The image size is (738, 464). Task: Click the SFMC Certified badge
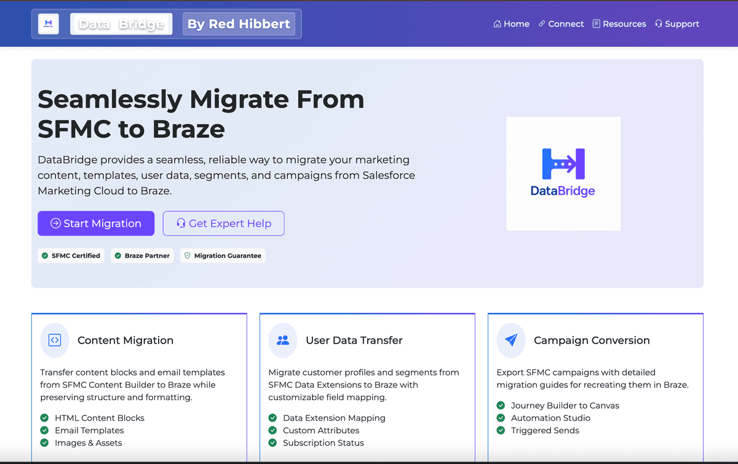(x=71, y=256)
